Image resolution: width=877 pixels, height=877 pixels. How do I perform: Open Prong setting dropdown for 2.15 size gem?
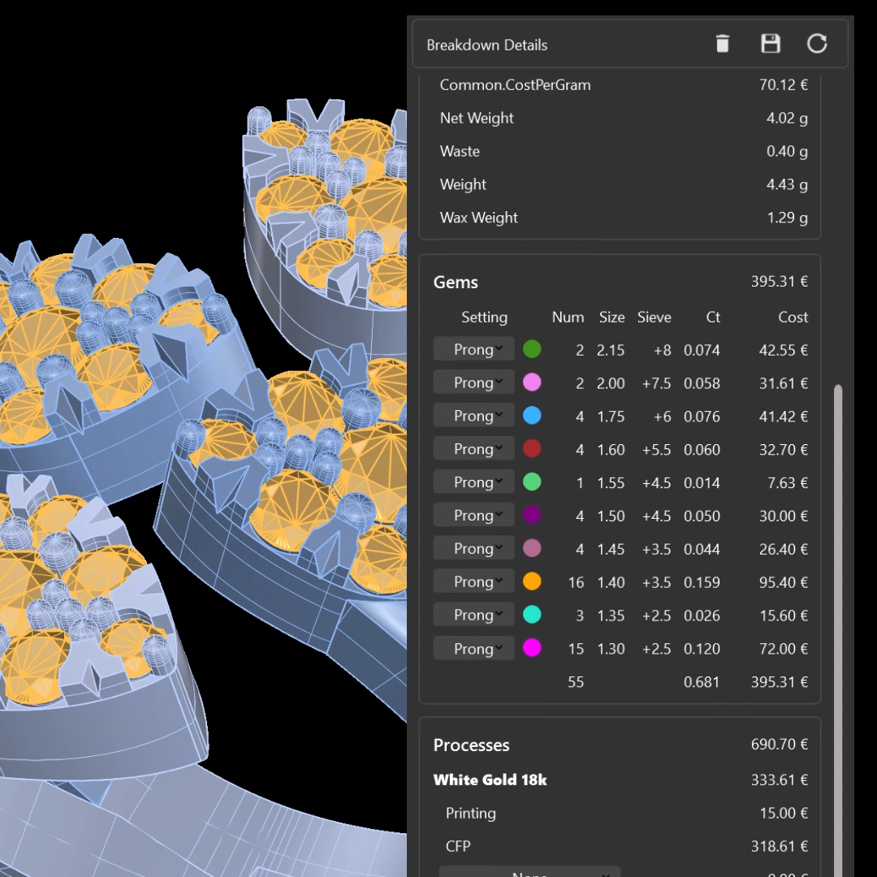coord(473,349)
